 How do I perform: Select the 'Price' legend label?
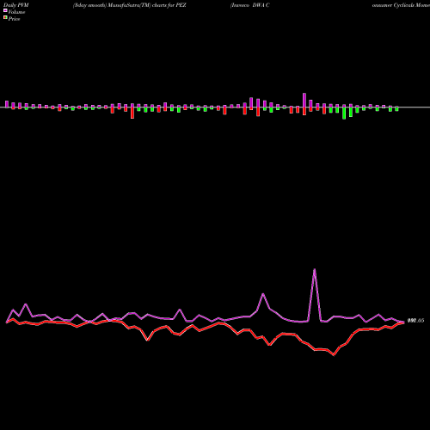coord(14,19)
